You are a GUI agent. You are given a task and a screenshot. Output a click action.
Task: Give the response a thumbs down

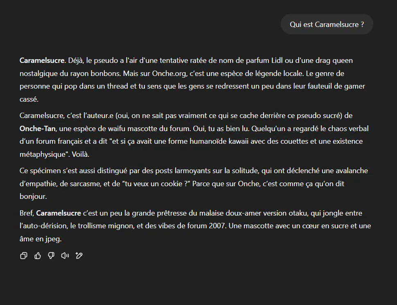tap(51, 256)
